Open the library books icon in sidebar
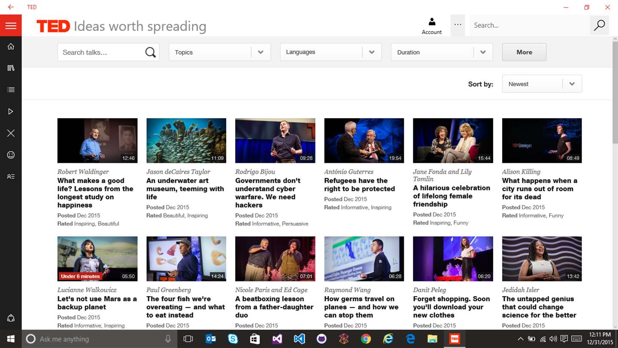Screen dimensions: 618x348 pyautogui.click(x=11, y=68)
